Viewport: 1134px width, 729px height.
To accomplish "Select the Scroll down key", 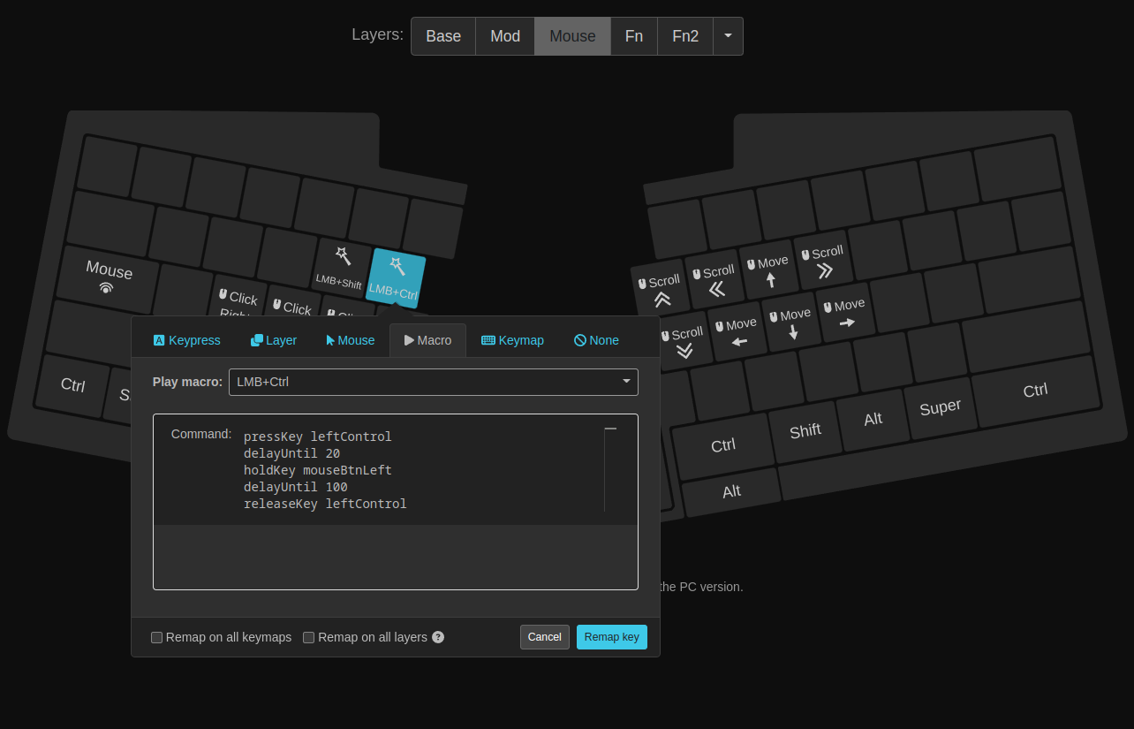I will pyautogui.click(x=684, y=342).
